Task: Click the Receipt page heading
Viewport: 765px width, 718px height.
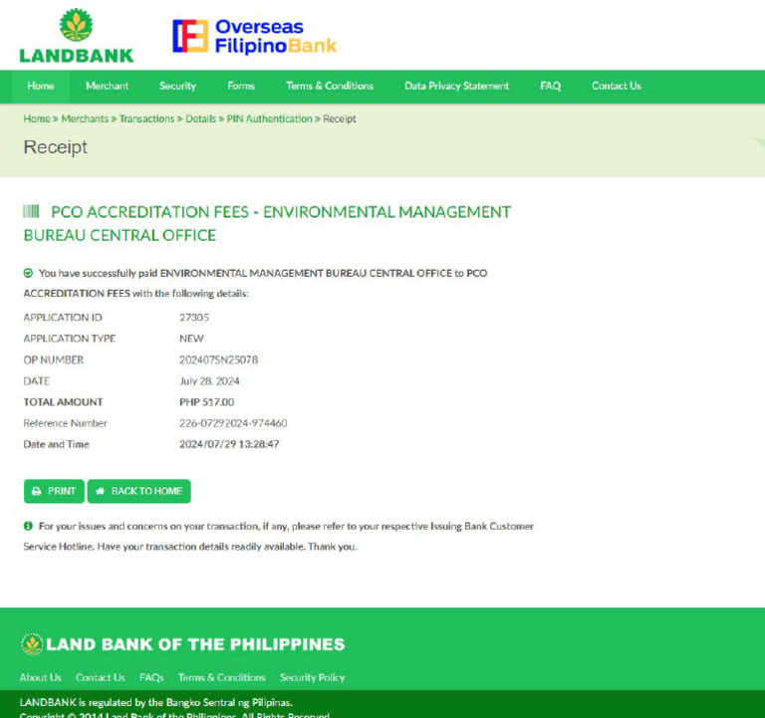Action: click(56, 147)
